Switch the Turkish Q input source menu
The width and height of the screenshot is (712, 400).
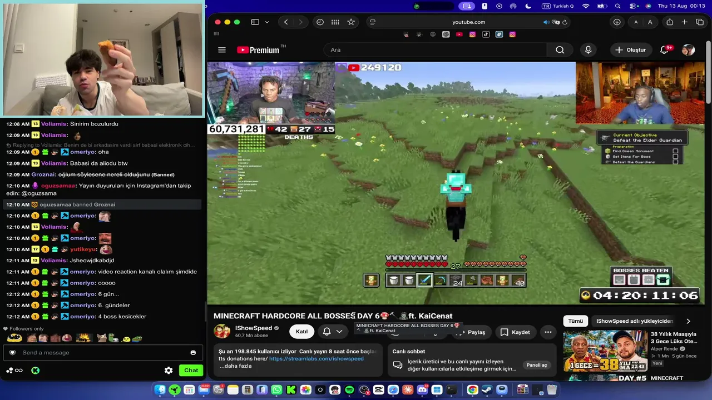pyautogui.click(x=558, y=6)
